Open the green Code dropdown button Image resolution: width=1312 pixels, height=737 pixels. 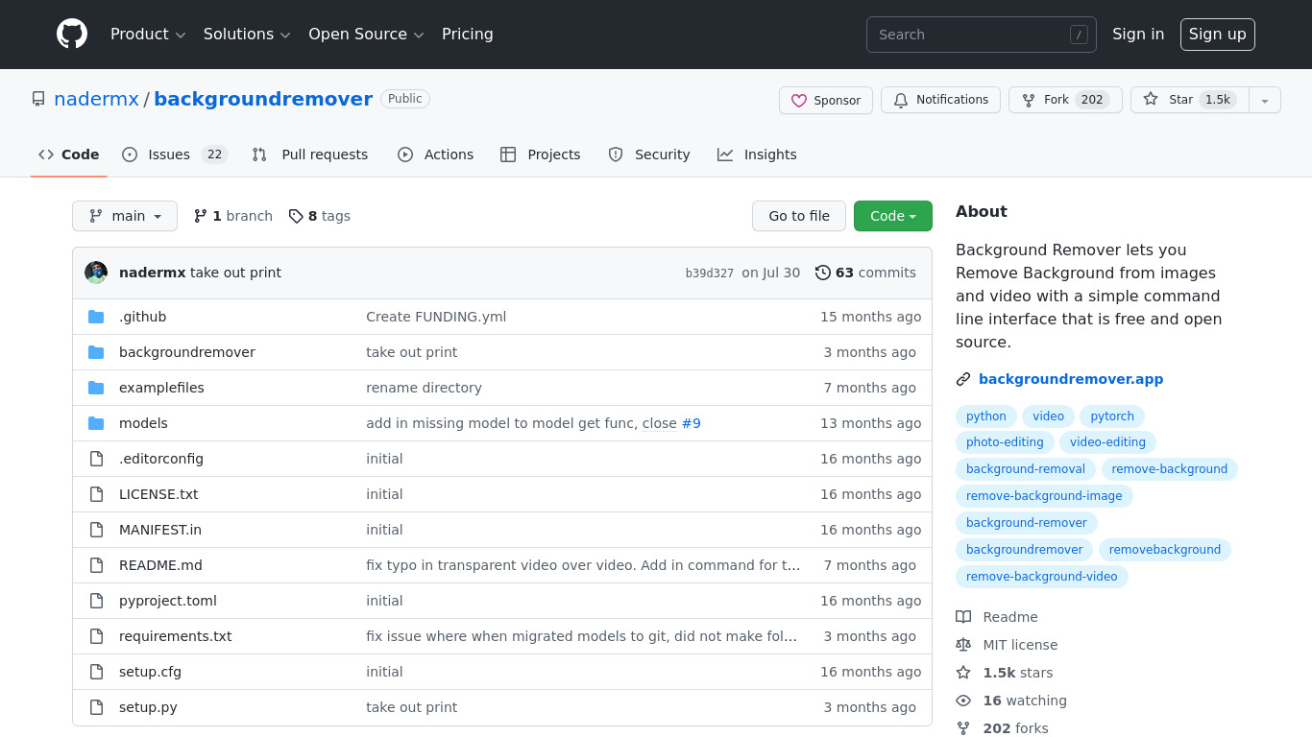coord(893,216)
